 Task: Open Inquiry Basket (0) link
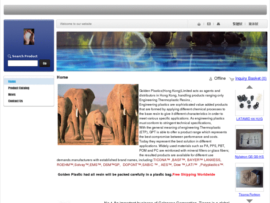[251, 79]
